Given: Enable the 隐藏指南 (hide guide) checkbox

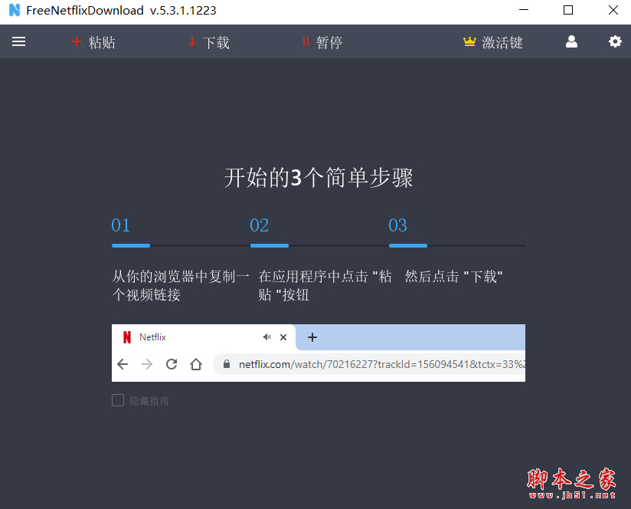Looking at the screenshot, I should 118,400.
